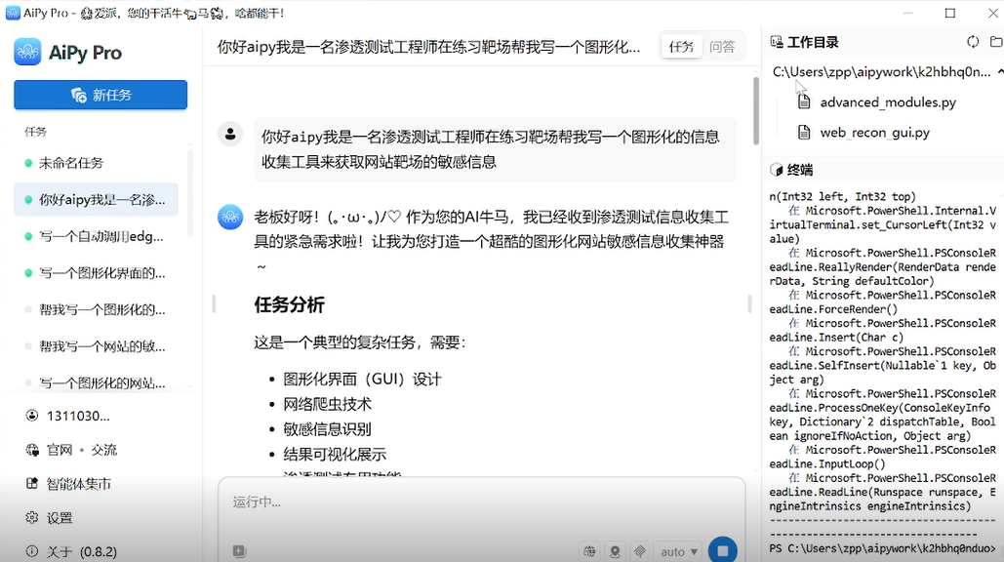
Task: Click the 工作目录 heading text
Action: coord(813,42)
